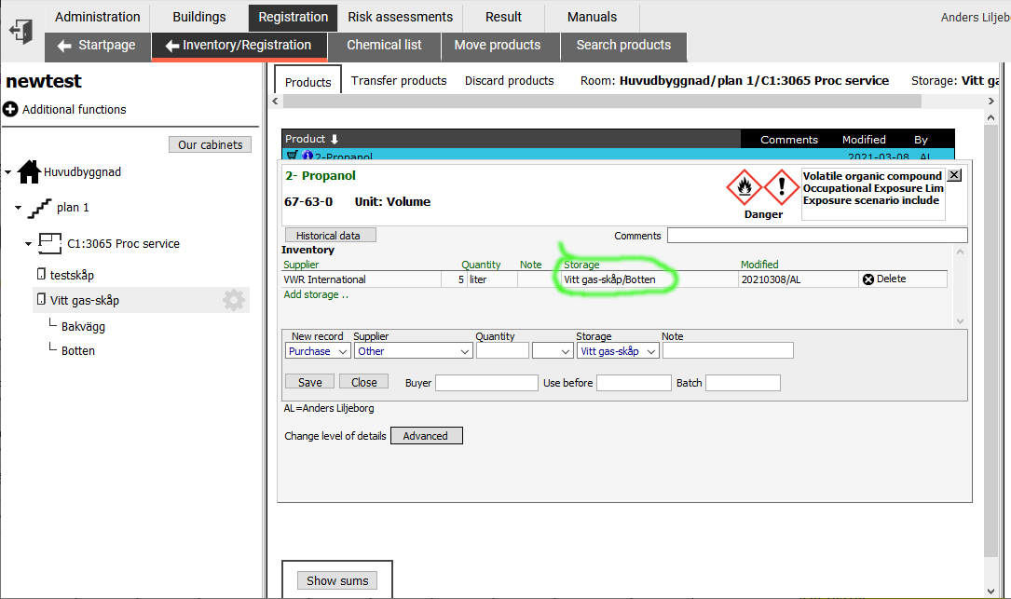Image resolution: width=1011 pixels, height=599 pixels.
Task: Collapse the plan 1 tree node
Action: pyautogui.click(x=18, y=208)
